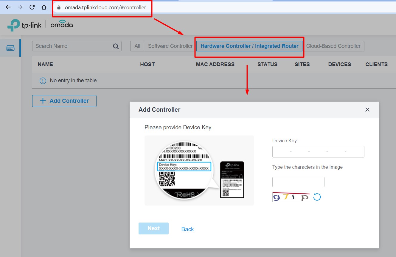The image size is (396, 257).
Task: Click the browser back arrow
Action: (8, 7)
